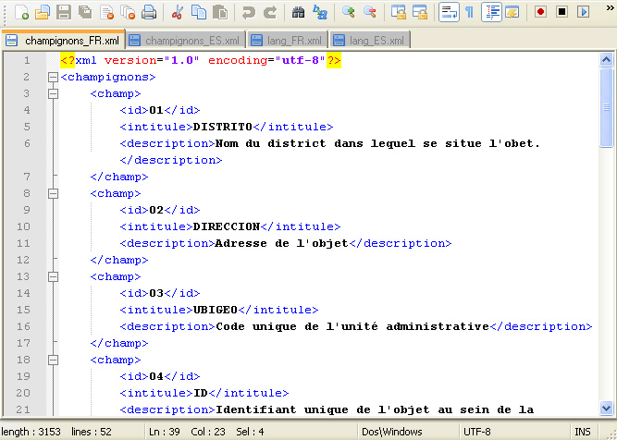The image size is (617, 440).
Task: Click the Save file icon
Action: tap(63, 12)
